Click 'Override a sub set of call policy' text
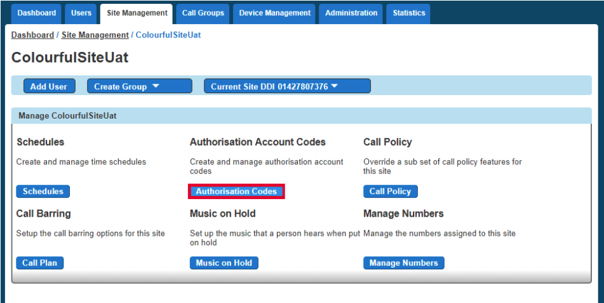 click(x=443, y=167)
